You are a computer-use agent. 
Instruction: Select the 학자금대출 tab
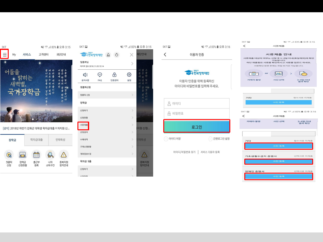coord(36,140)
